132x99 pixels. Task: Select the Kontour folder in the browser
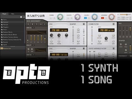click(12, 22)
